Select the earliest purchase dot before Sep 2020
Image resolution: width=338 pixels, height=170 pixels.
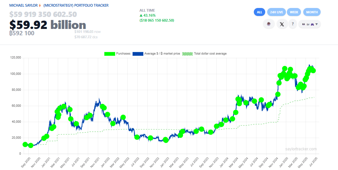point(25,144)
